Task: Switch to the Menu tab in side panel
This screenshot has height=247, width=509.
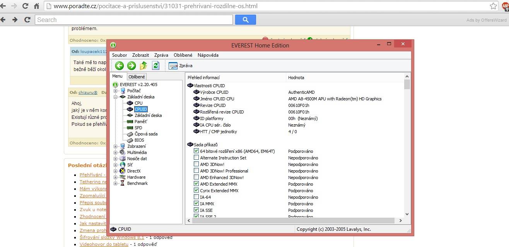Action: (x=117, y=76)
